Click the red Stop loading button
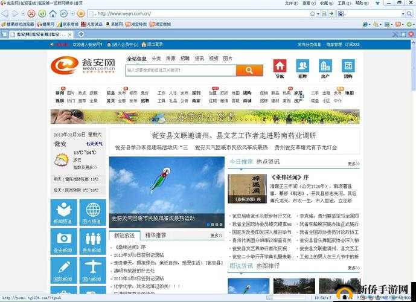Viewport: 416px width, 302px height. tap(31, 13)
